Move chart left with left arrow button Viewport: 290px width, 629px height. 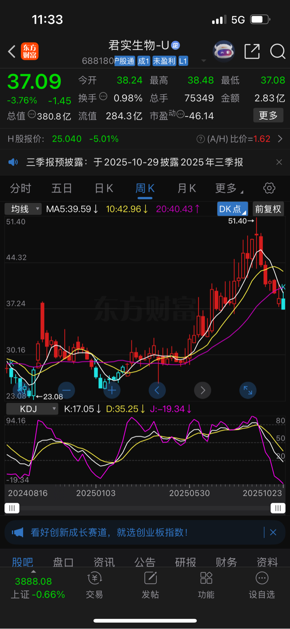[x=157, y=390]
